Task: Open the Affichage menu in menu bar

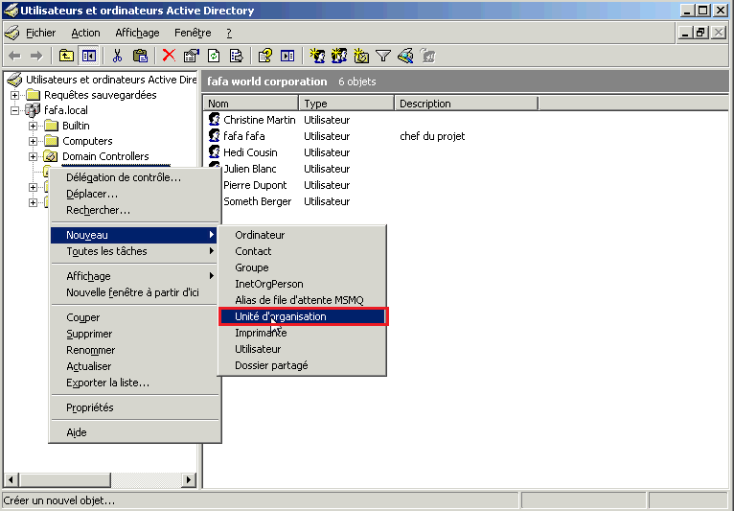Action: click(x=137, y=33)
